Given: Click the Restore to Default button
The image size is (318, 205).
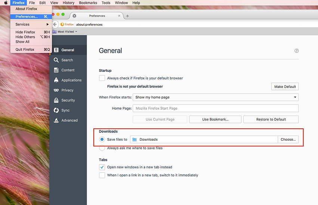Looking at the screenshot, I should [x=271, y=119].
